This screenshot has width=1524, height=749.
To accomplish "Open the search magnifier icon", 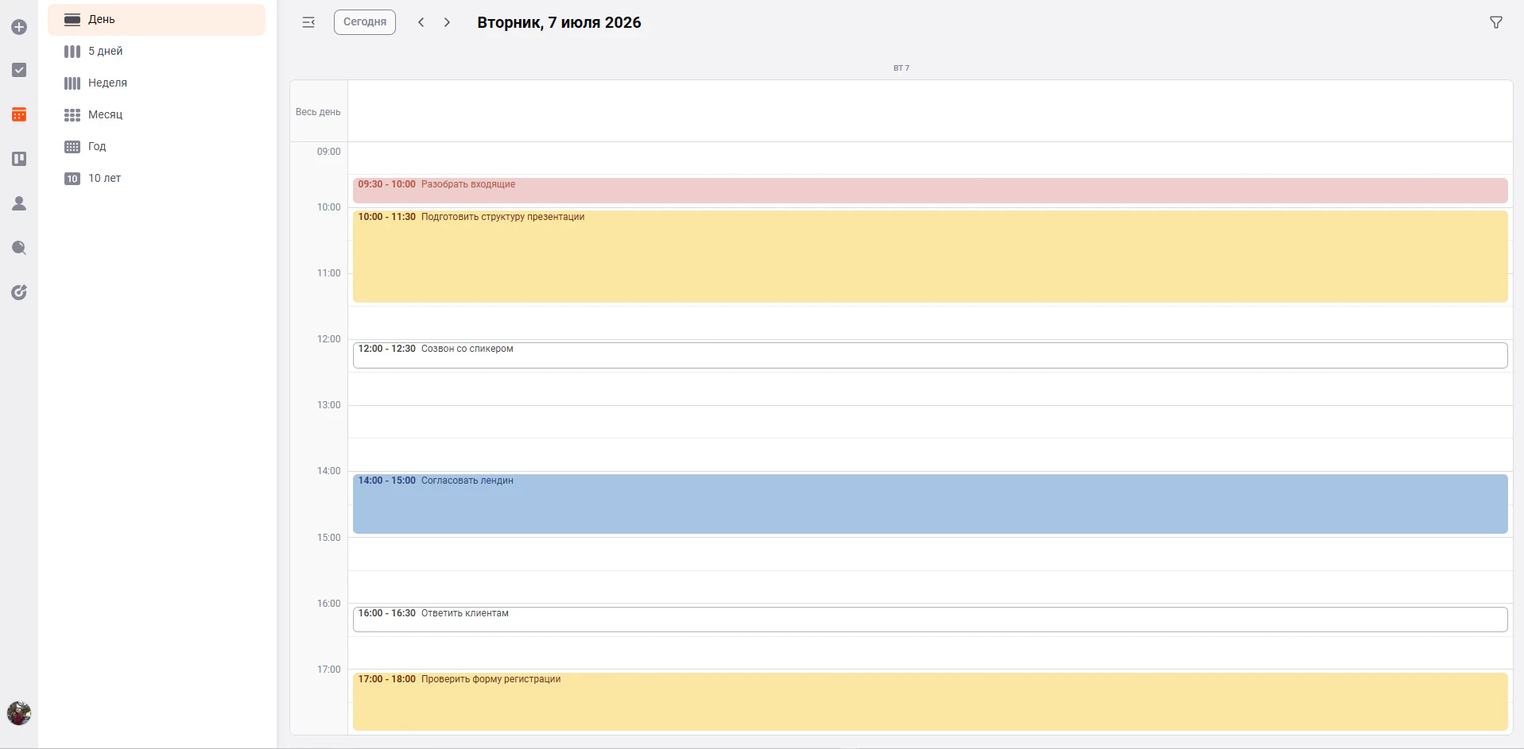I will click(19, 248).
